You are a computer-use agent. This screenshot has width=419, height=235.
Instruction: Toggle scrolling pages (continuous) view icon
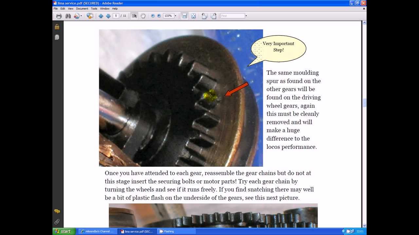point(185,16)
